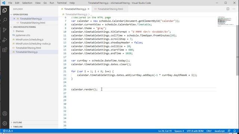Click the Spaces: 4 indentation status item
Image resolution: width=239 pixels, height=134 pixels.
(179, 131)
